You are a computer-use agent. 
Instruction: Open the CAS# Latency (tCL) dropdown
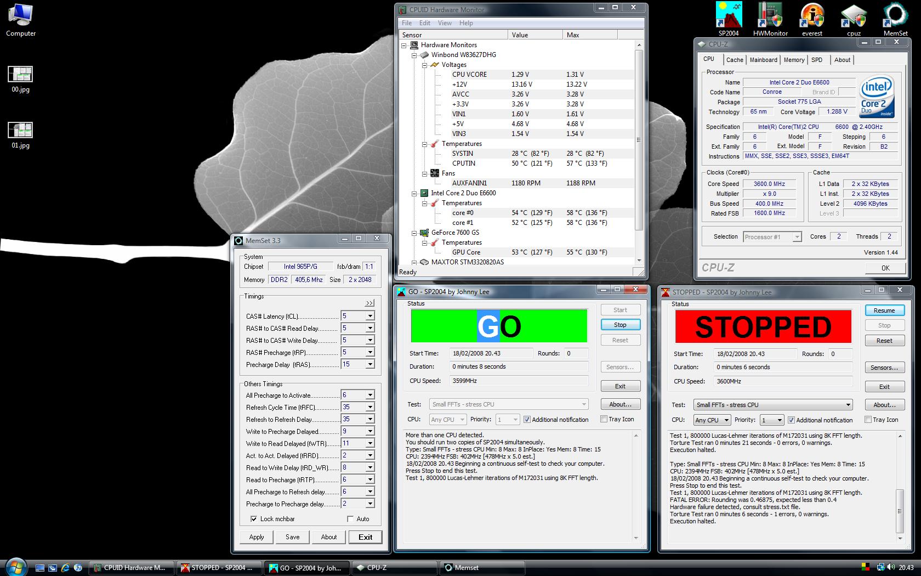pos(370,316)
